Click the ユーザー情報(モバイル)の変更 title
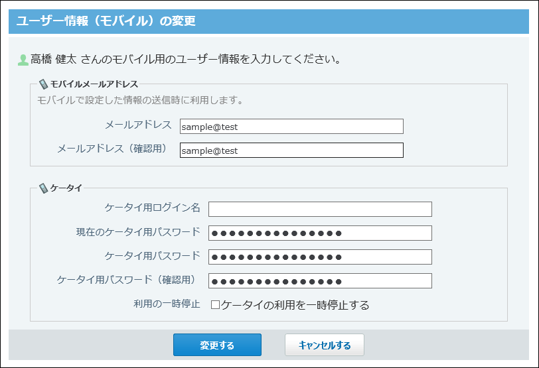 pyautogui.click(x=106, y=21)
